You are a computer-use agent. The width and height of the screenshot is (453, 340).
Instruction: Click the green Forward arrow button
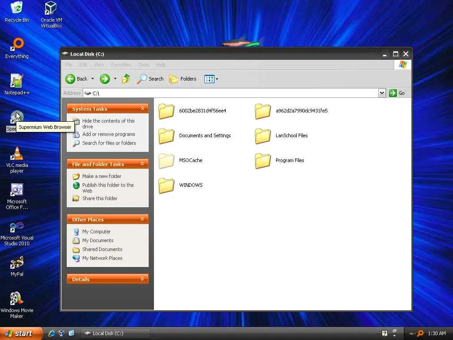(105, 79)
